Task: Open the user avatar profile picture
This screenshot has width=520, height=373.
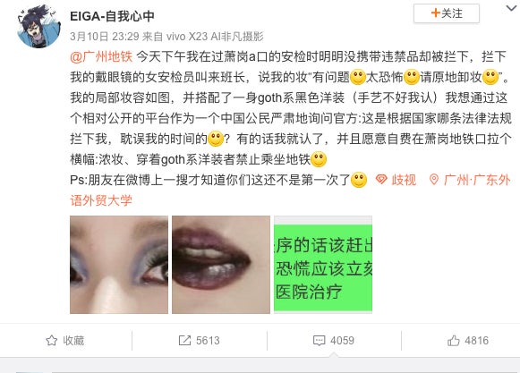Action: (x=38, y=26)
